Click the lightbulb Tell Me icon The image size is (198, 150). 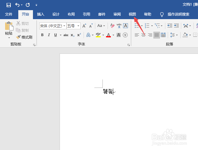coord(162,14)
